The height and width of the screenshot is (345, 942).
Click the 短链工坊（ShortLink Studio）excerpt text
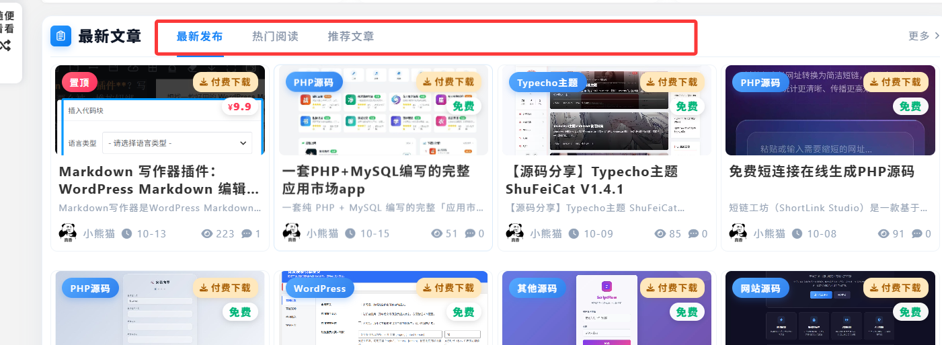[830, 208]
